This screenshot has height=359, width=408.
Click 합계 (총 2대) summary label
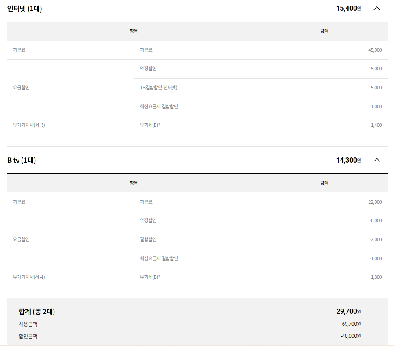click(37, 312)
